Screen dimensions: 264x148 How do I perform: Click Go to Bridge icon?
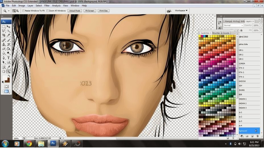(169, 11)
